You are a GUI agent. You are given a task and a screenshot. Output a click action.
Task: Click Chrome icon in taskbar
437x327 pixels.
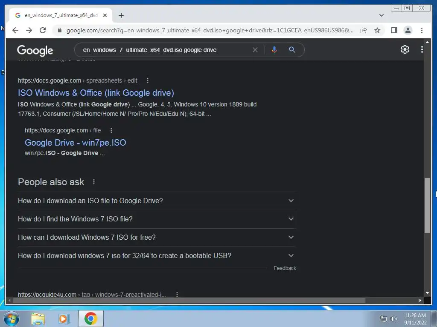click(x=91, y=318)
